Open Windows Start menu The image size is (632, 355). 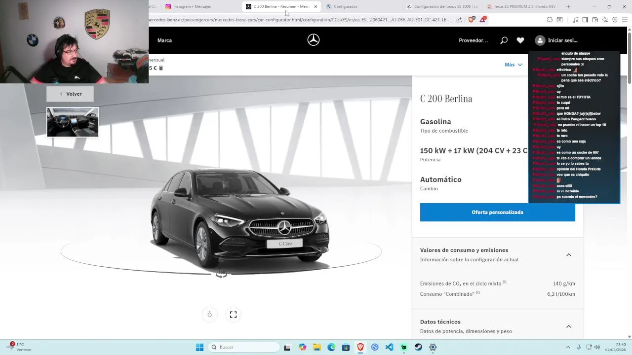click(199, 347)
